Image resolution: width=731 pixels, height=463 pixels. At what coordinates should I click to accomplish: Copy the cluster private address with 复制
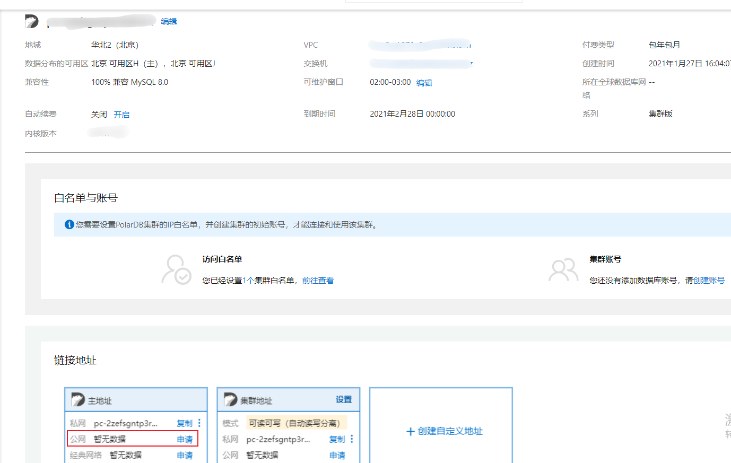tap(337, 439)
